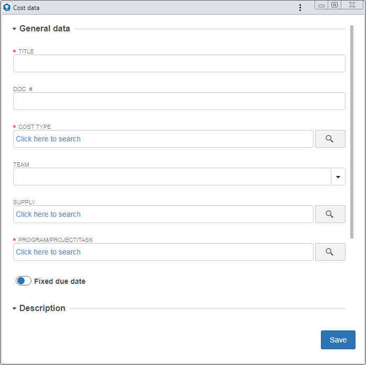Toggle the Fixed due date switch
Viewport: 366px width, 365px height.
click(24, 281)
